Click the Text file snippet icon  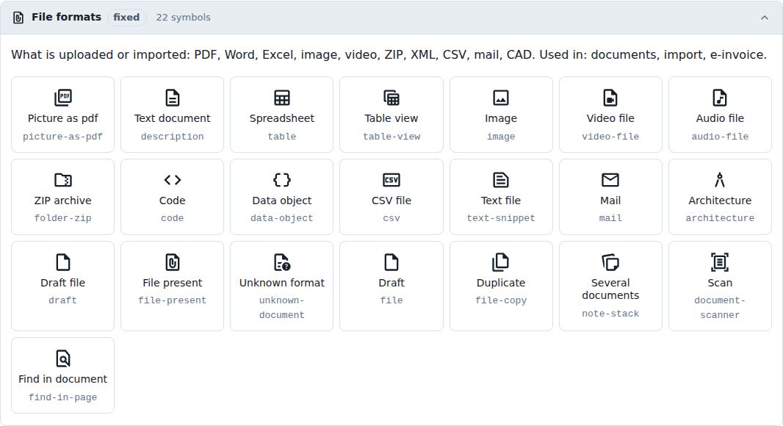pyautogui.click(x=501, y=180)
